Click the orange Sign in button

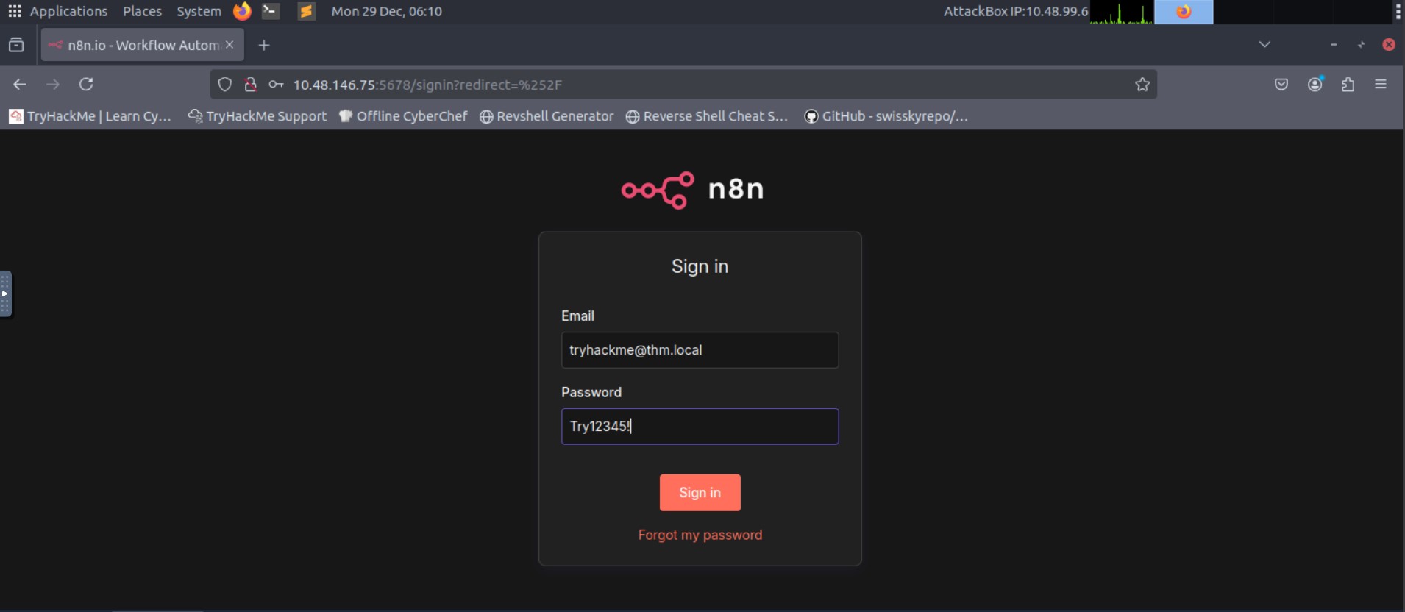point(700,493)
